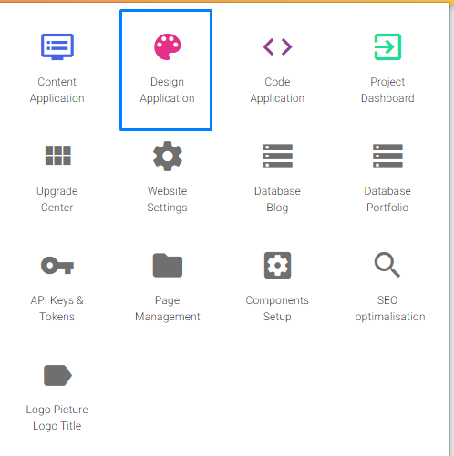The height and width of the screenshot is (456, 454).
Task: Open the SEO optimalisation magnifier icon
Action: point(387,265)
